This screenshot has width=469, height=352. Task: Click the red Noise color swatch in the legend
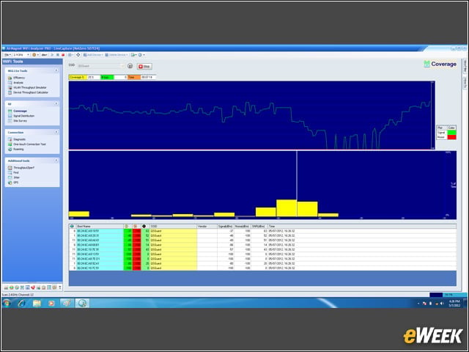(451, 137)
